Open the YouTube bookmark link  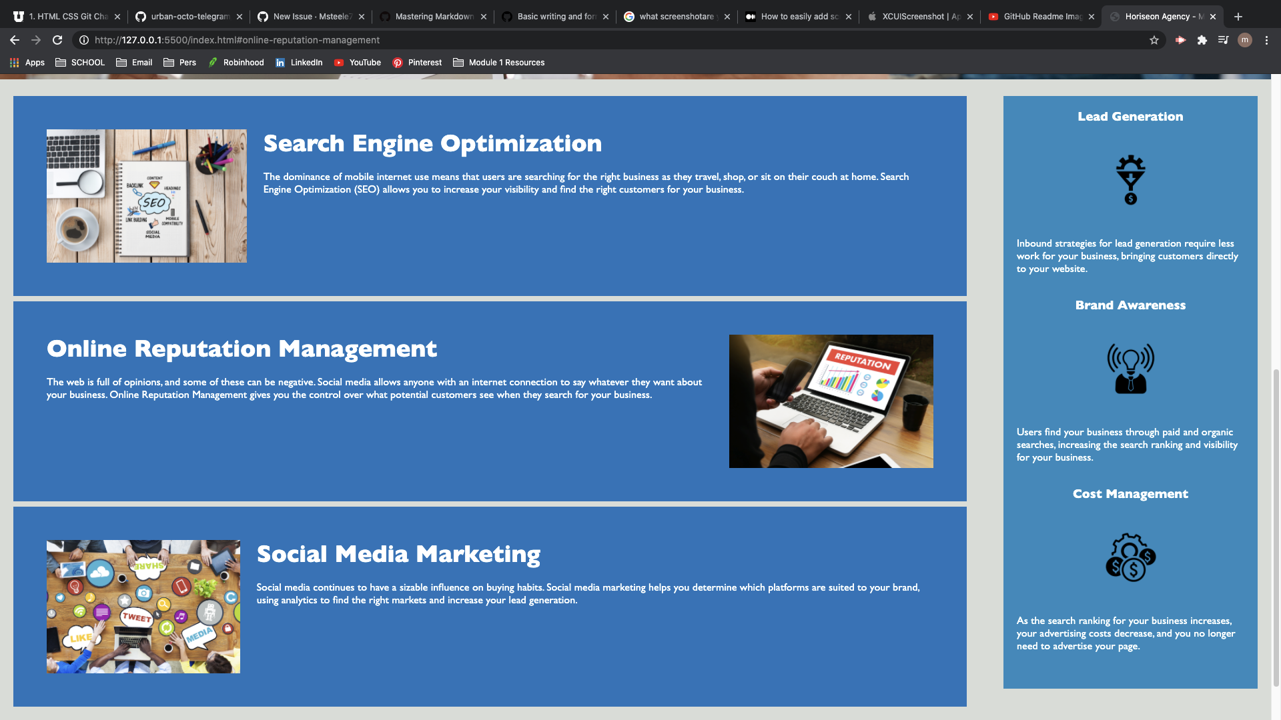358,63
